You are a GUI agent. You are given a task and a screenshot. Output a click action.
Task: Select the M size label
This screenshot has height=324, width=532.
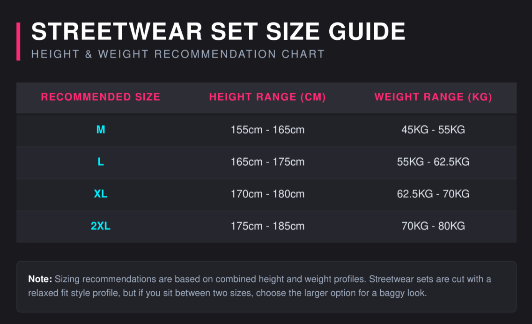[x=101, y=130]
